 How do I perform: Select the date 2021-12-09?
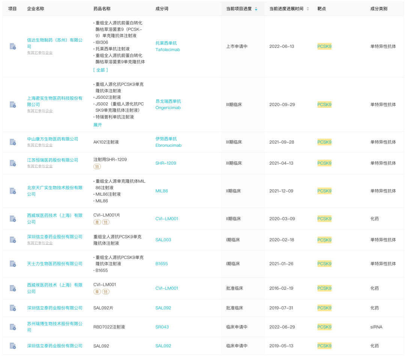281,191
